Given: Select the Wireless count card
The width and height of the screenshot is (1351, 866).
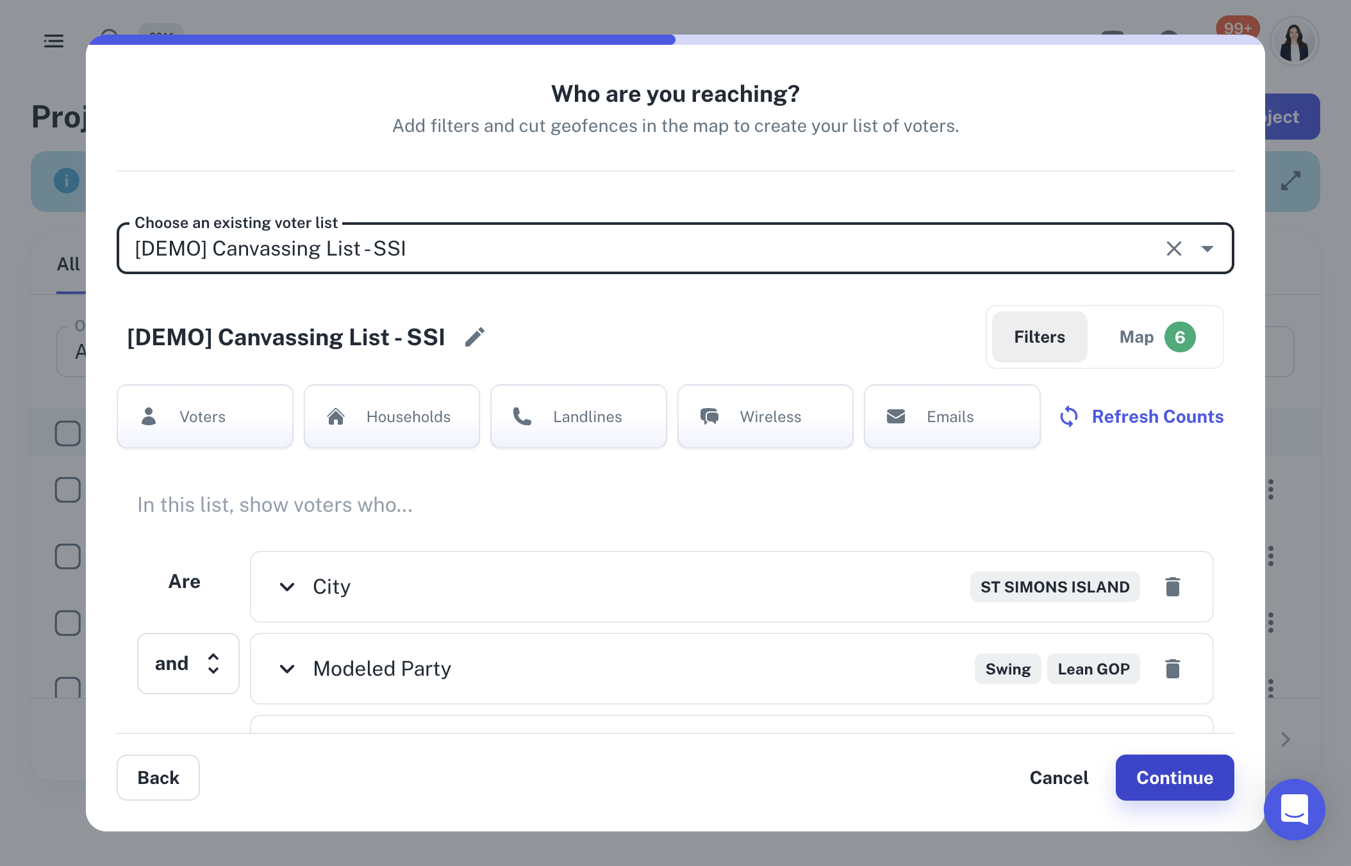Looking at the screenshot, I should [765, 416].
